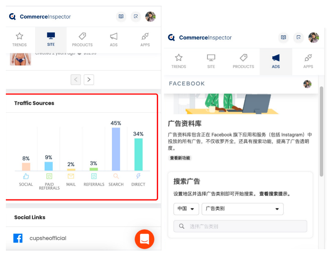Viewport: 335px width, 255px height.
Task: Click the SOCIAL thumbs-up icon under the chart
Action: [x=26, y=176]
